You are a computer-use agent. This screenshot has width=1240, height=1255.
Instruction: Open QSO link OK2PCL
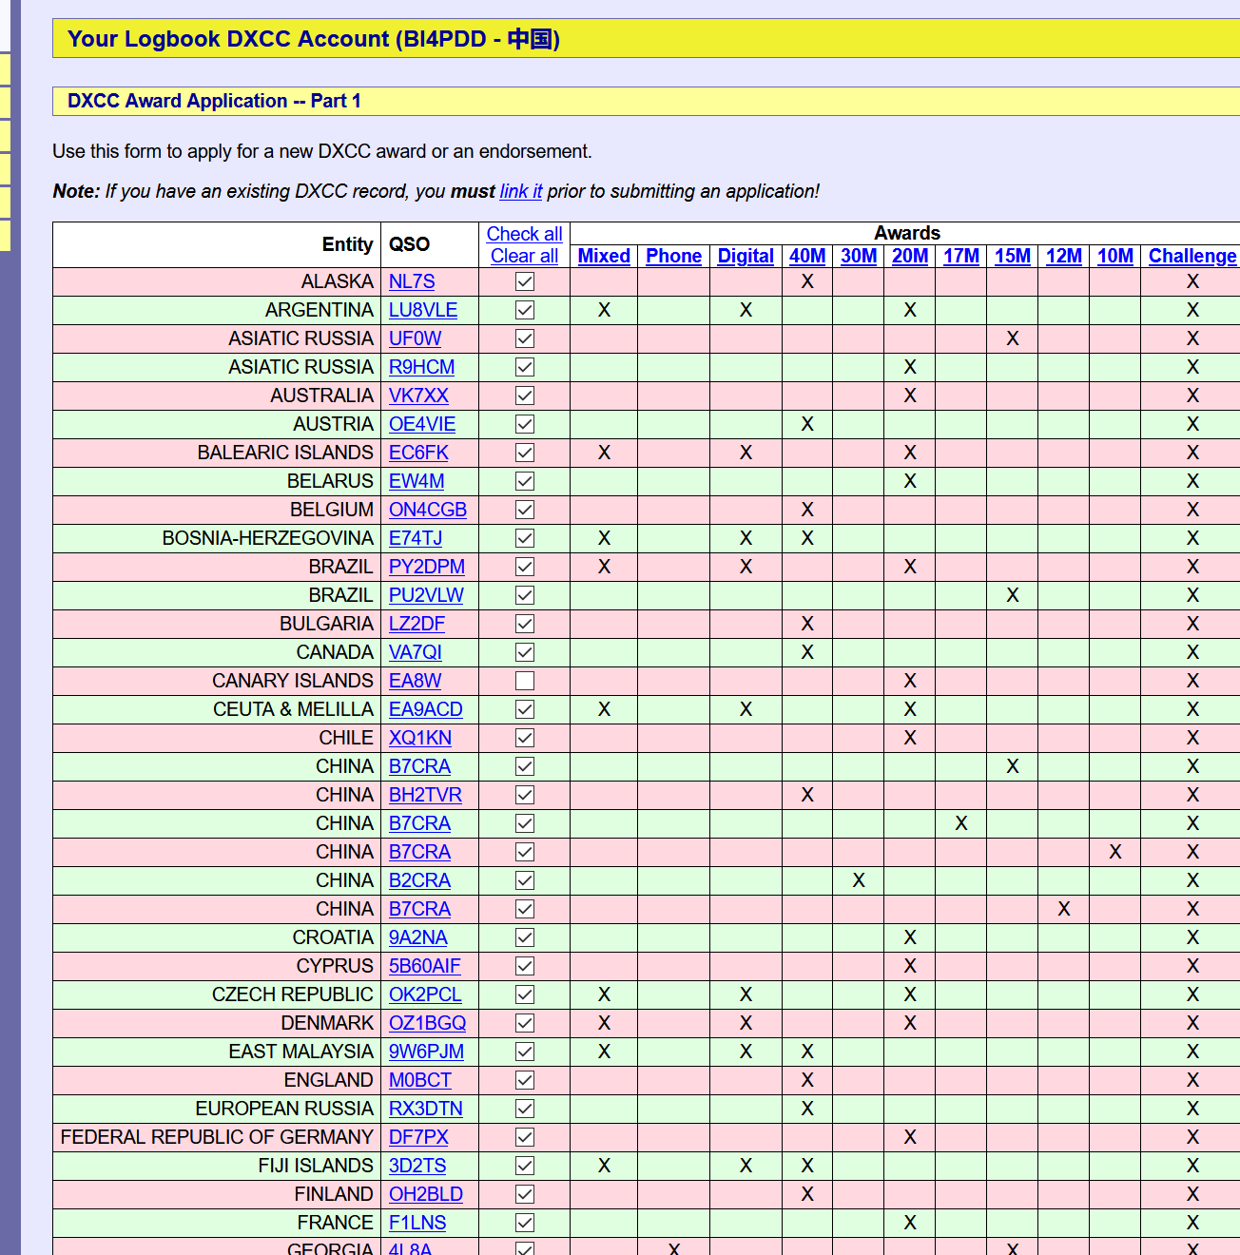425,994
